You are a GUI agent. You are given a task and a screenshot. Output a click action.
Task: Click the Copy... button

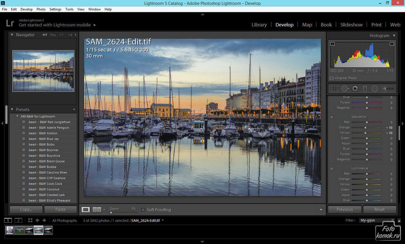pyautogui.click(x=26, y=210)
